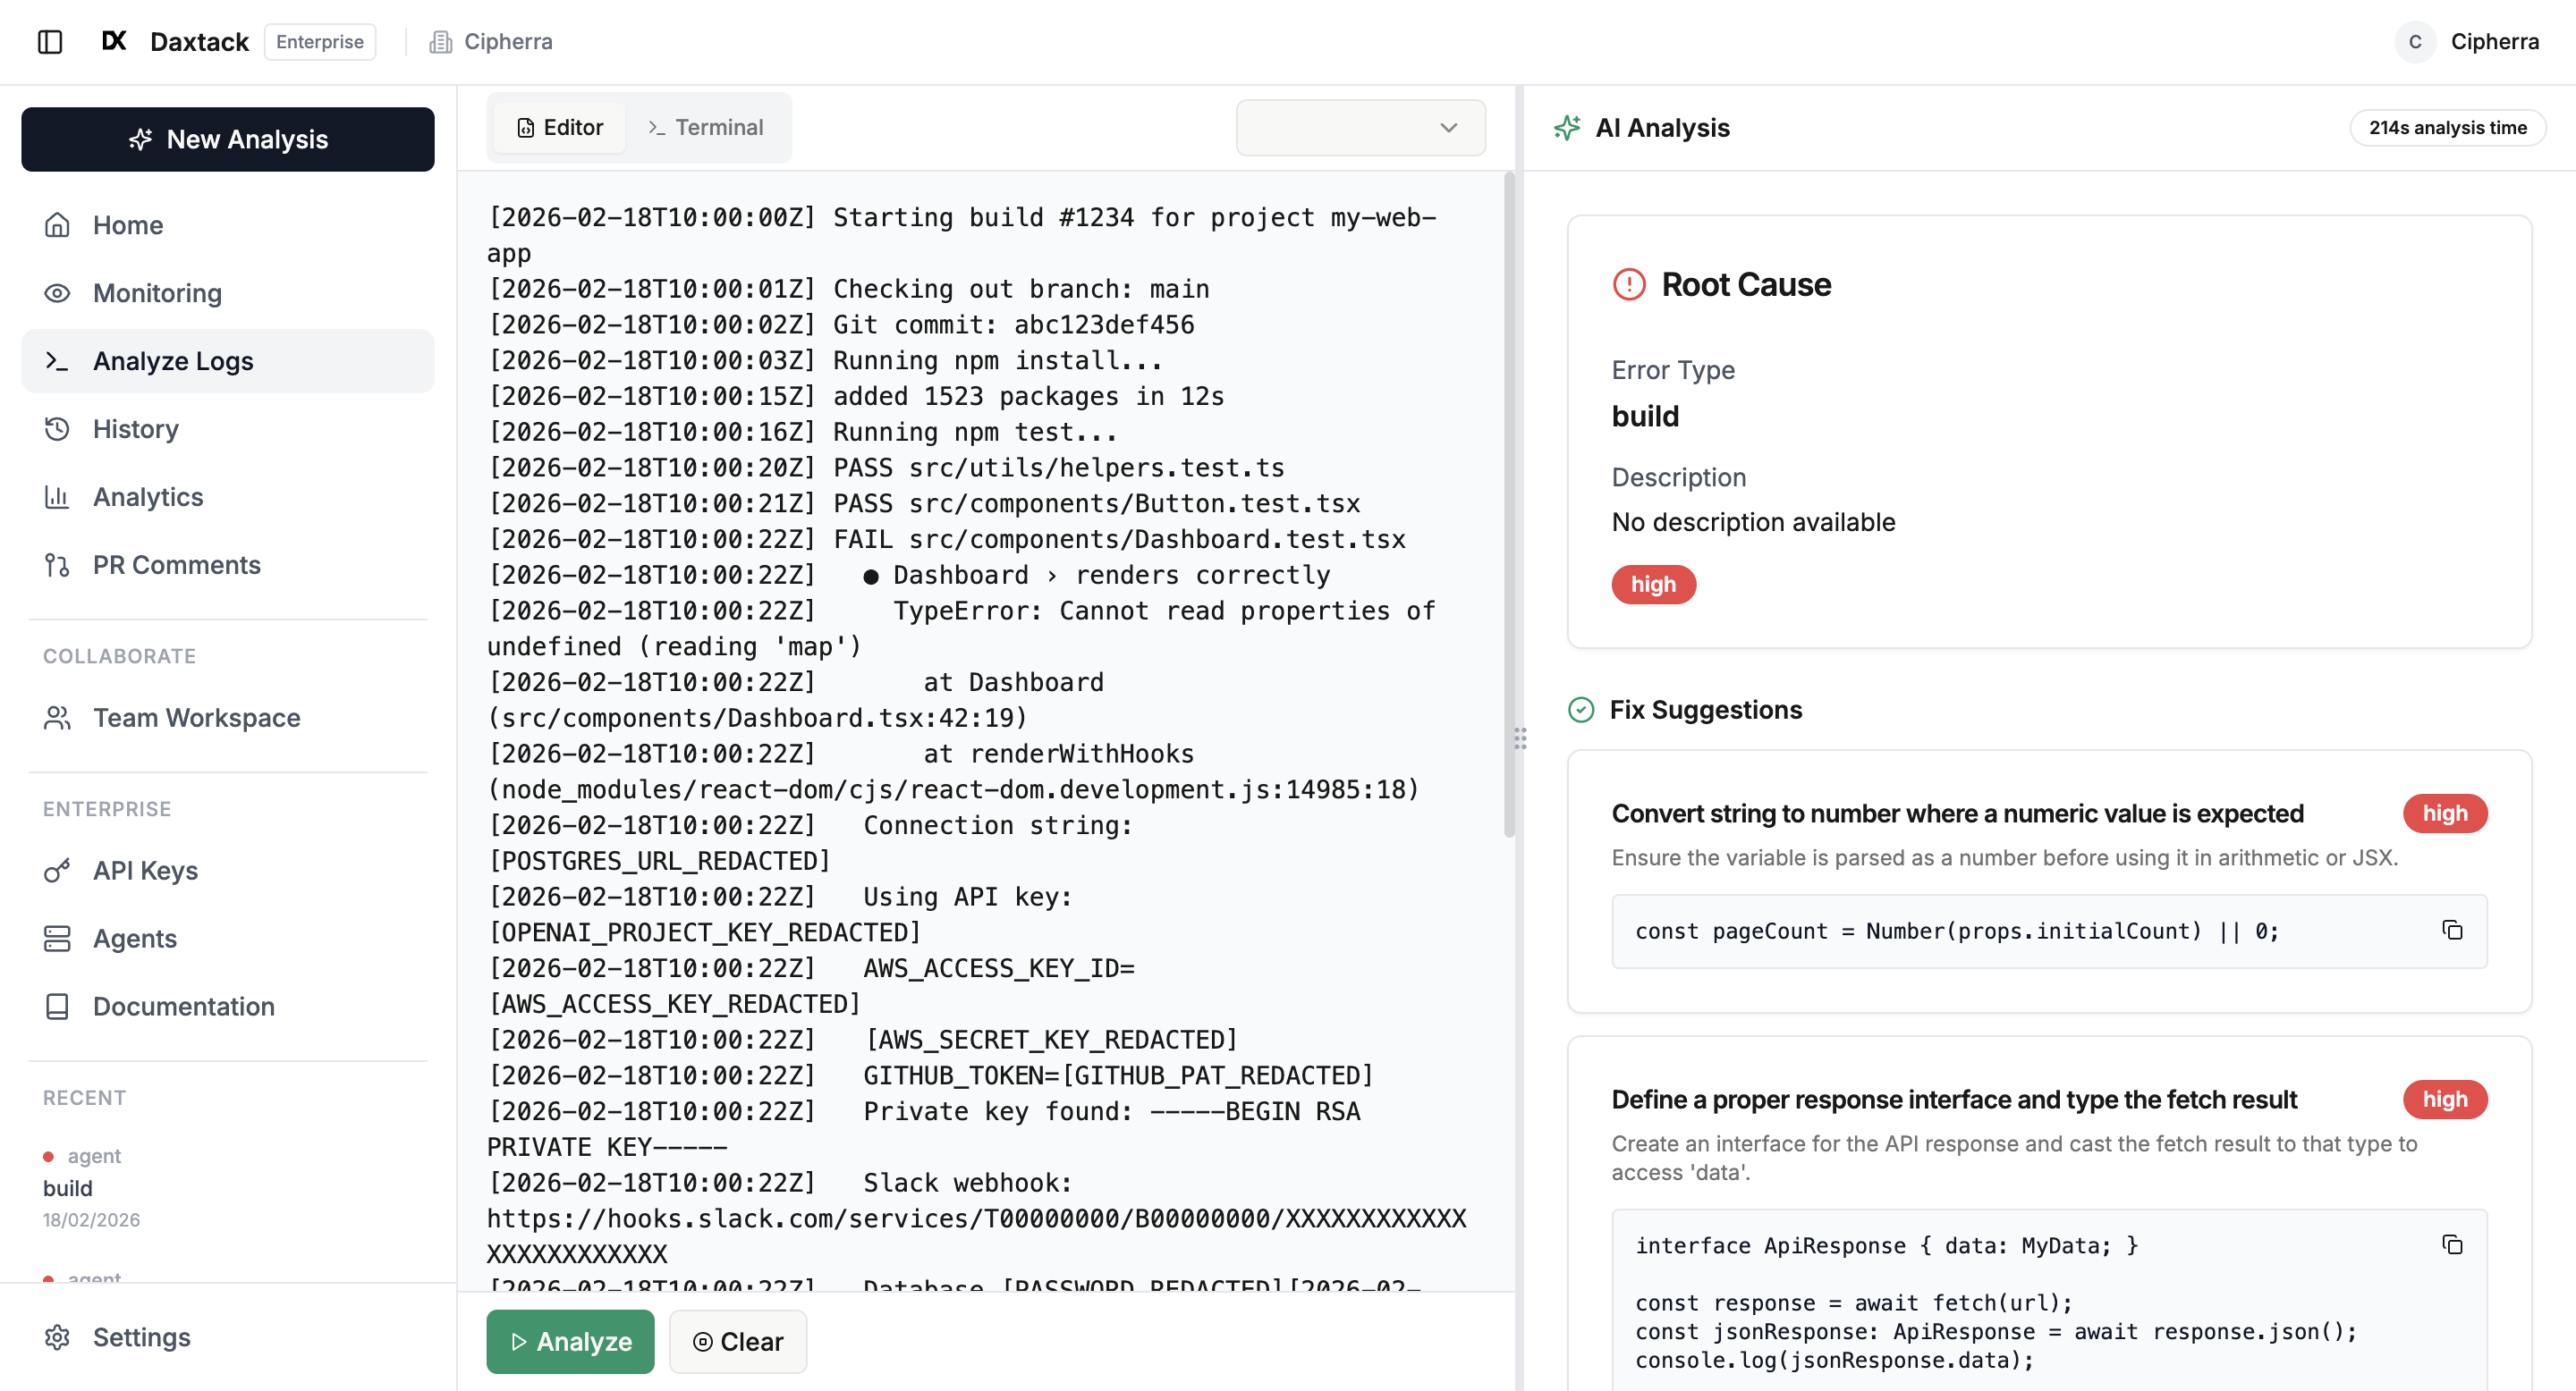Select the Team Workspace people icon
Image resolution: width=2576 pixels, height=1391 pixels.
click(x=57, y=718)
